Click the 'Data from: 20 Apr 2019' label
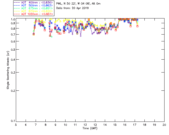Screen dimensions: 169x135 pos(72,8)
